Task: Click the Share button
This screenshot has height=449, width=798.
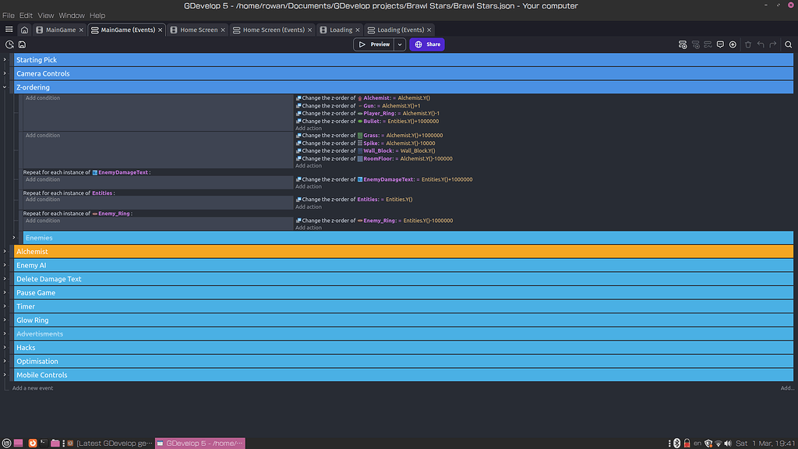Action: [x=427, y=44]
